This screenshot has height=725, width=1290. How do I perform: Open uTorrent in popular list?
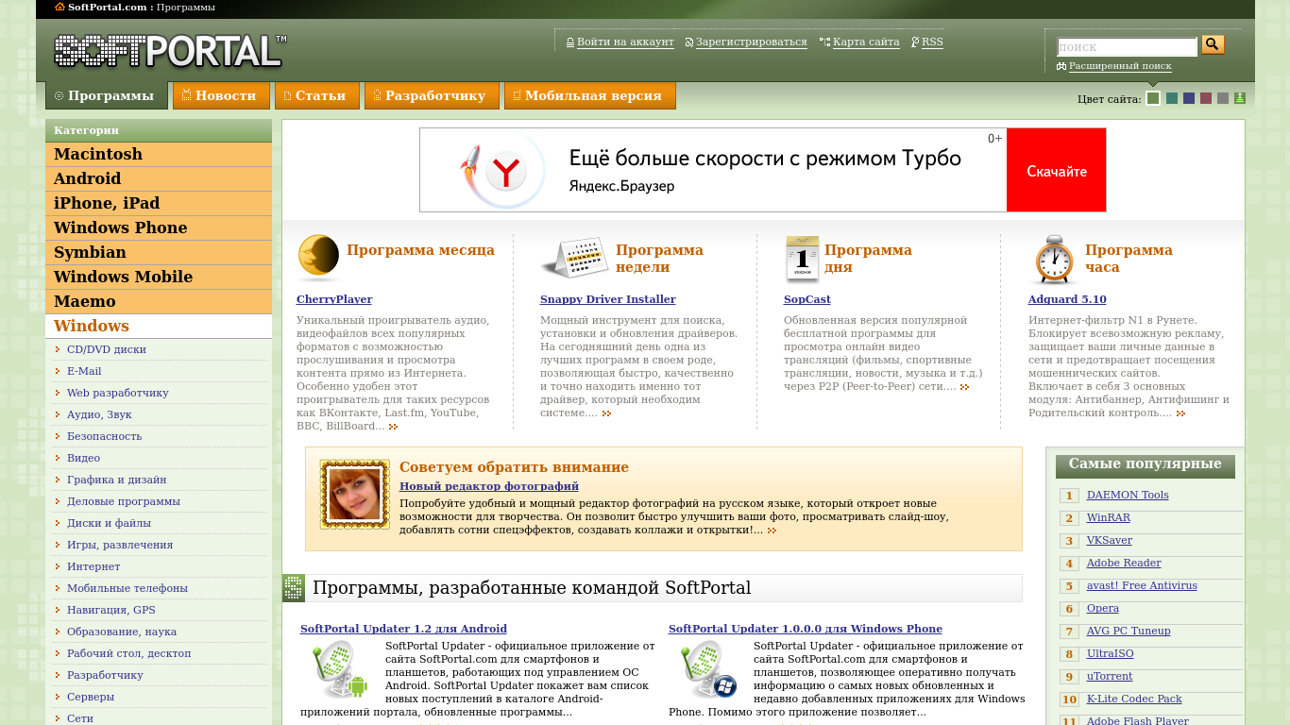click(1110, 676)
